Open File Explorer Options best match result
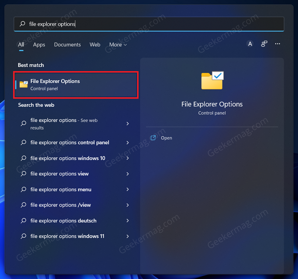 click(76, 85)
